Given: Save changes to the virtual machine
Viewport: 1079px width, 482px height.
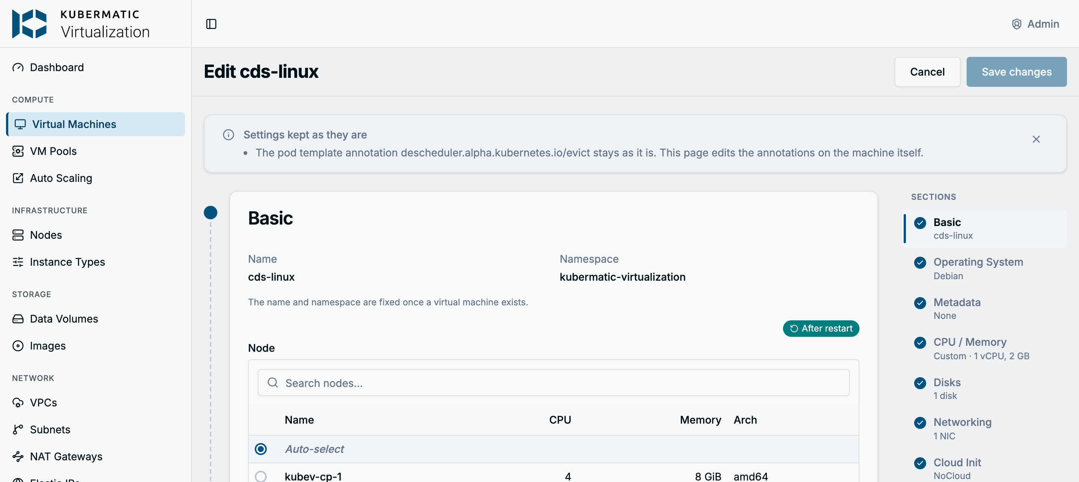Looking at the screenshot, I should (1016, 72).
